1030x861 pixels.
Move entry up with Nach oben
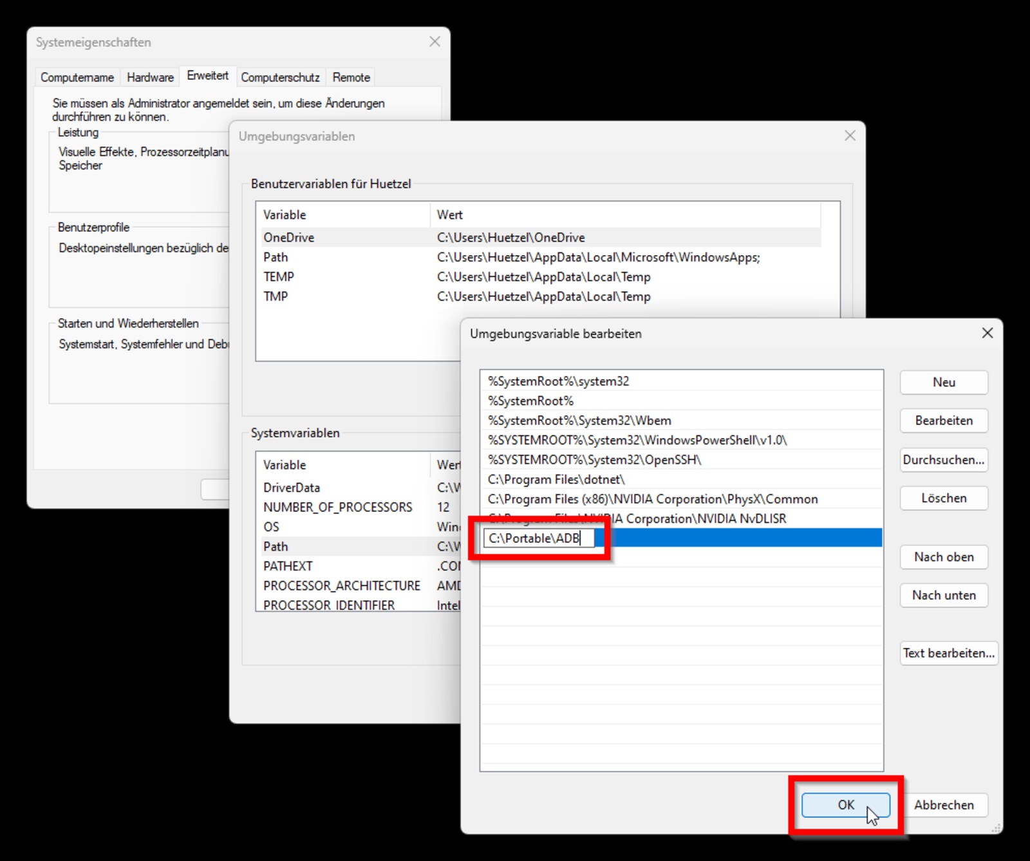click(x=943, y=557)
